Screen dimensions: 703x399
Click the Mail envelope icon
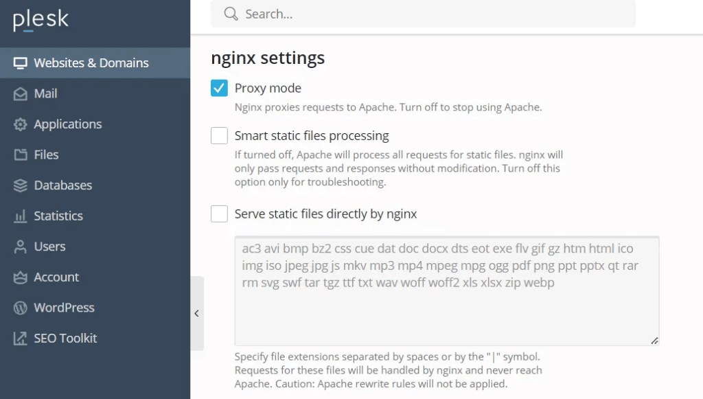pos(21,94)
